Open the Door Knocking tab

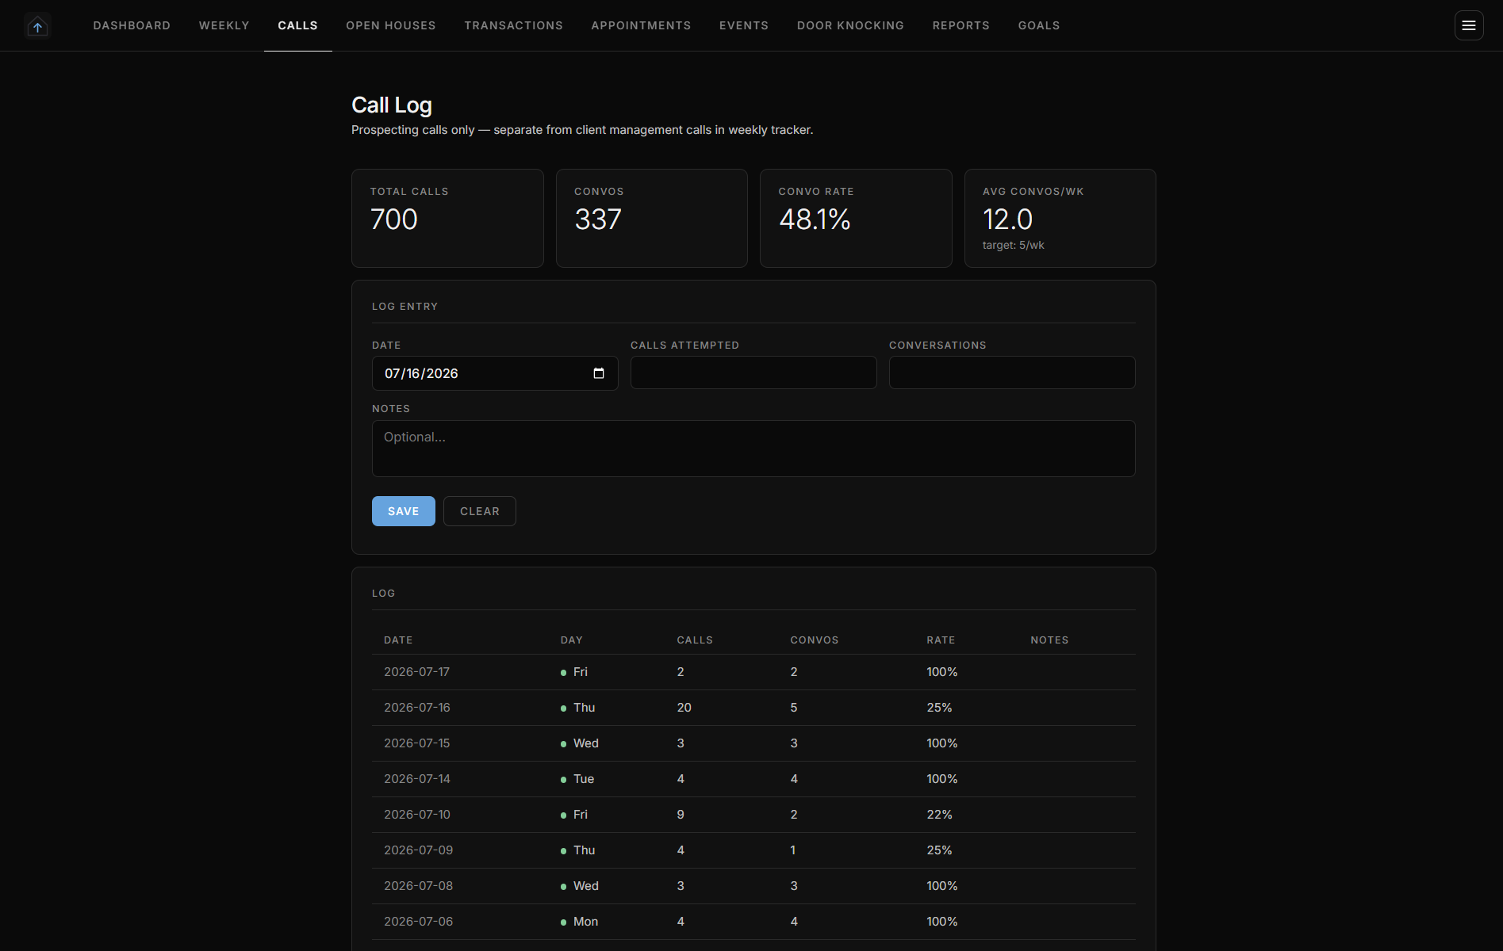pyautogui.click(x=850, y=25)
